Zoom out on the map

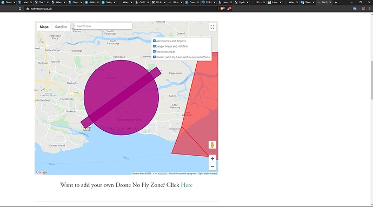212,166
